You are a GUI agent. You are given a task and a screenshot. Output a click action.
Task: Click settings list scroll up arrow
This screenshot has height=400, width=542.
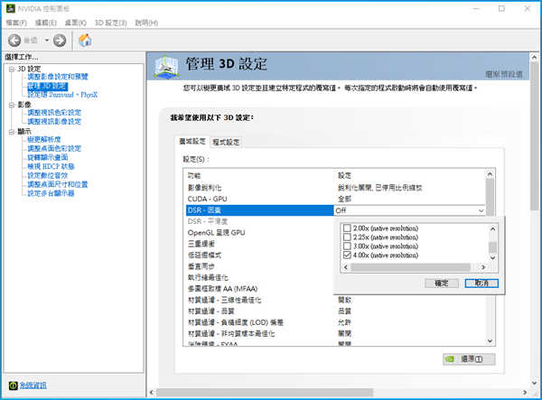pos(490,174)
